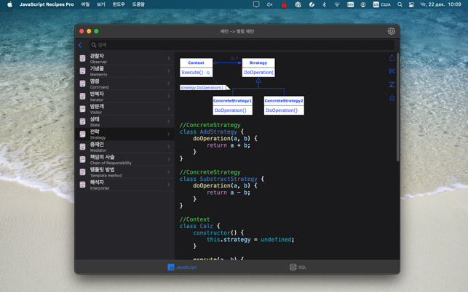
Task: Click the Observer pattern list icon
Action: [83, 59]
